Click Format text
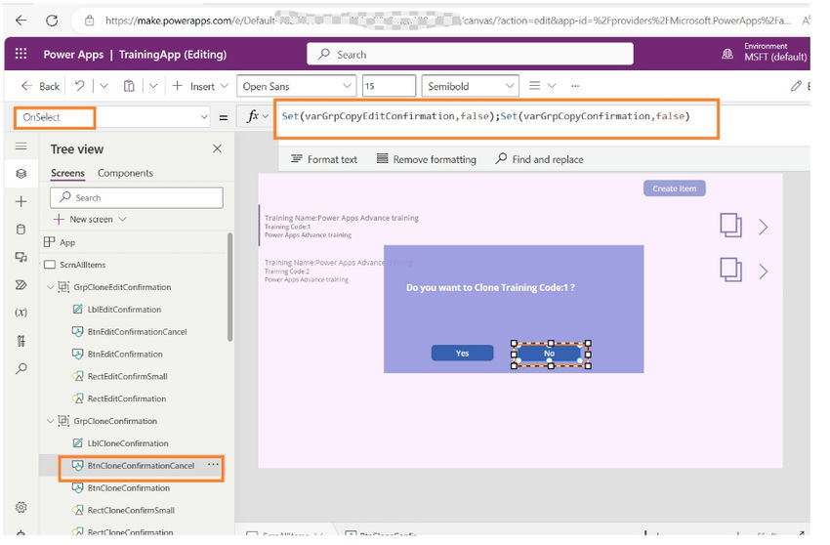The height and width of the screenshot is (545, 830). (324, 159)
